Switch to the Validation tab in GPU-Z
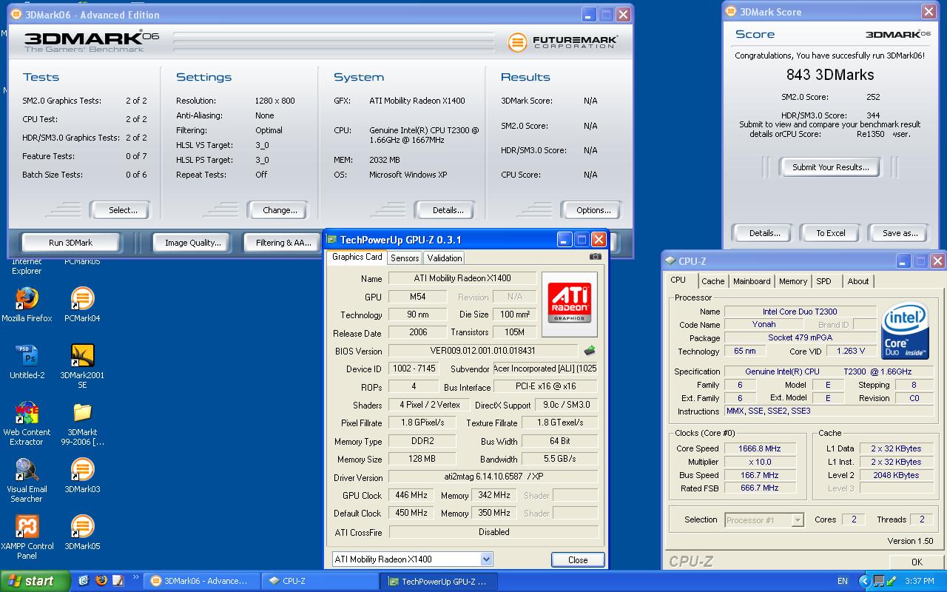This screenshot has width=947, height=592. pyautogui.click(x=445, y=258)
